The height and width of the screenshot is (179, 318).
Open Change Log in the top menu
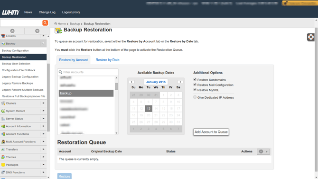[47, 12]
